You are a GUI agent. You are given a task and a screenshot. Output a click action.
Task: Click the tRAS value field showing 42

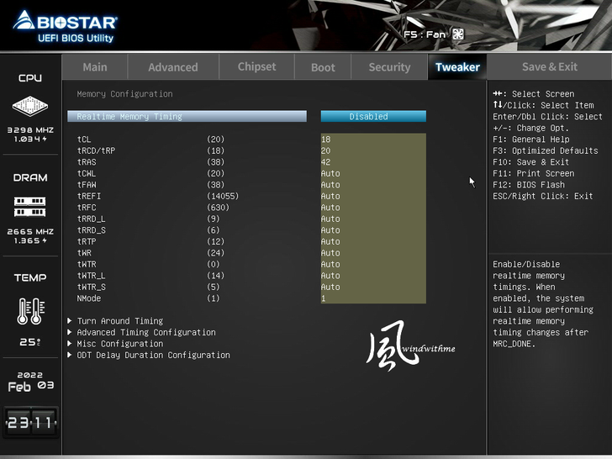point(373,162)
